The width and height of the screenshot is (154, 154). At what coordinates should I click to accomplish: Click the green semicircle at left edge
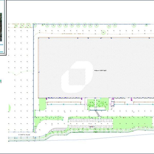click(9, 107)
